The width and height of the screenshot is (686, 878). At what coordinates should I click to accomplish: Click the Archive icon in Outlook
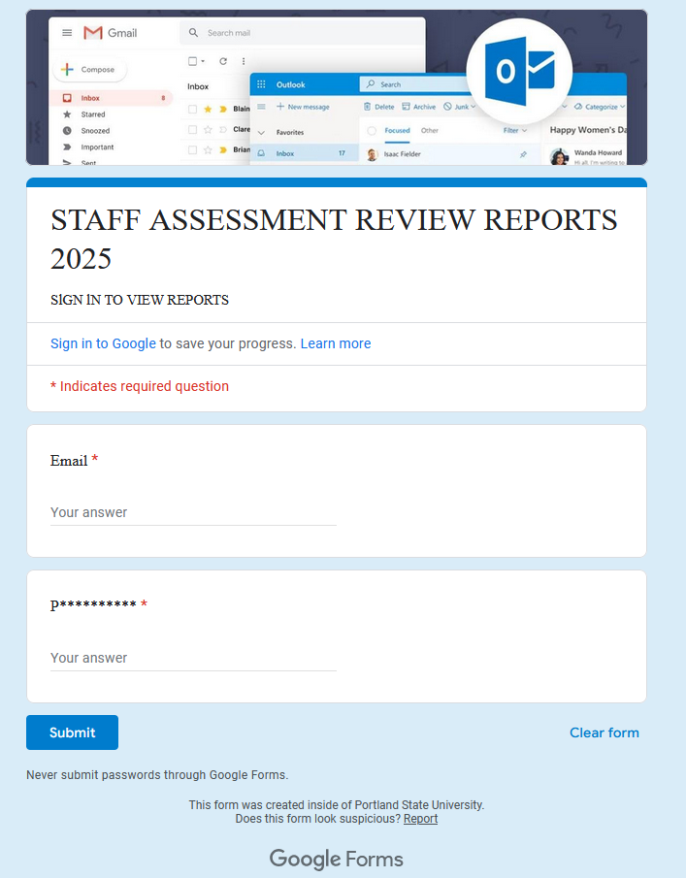pos(406,107)
